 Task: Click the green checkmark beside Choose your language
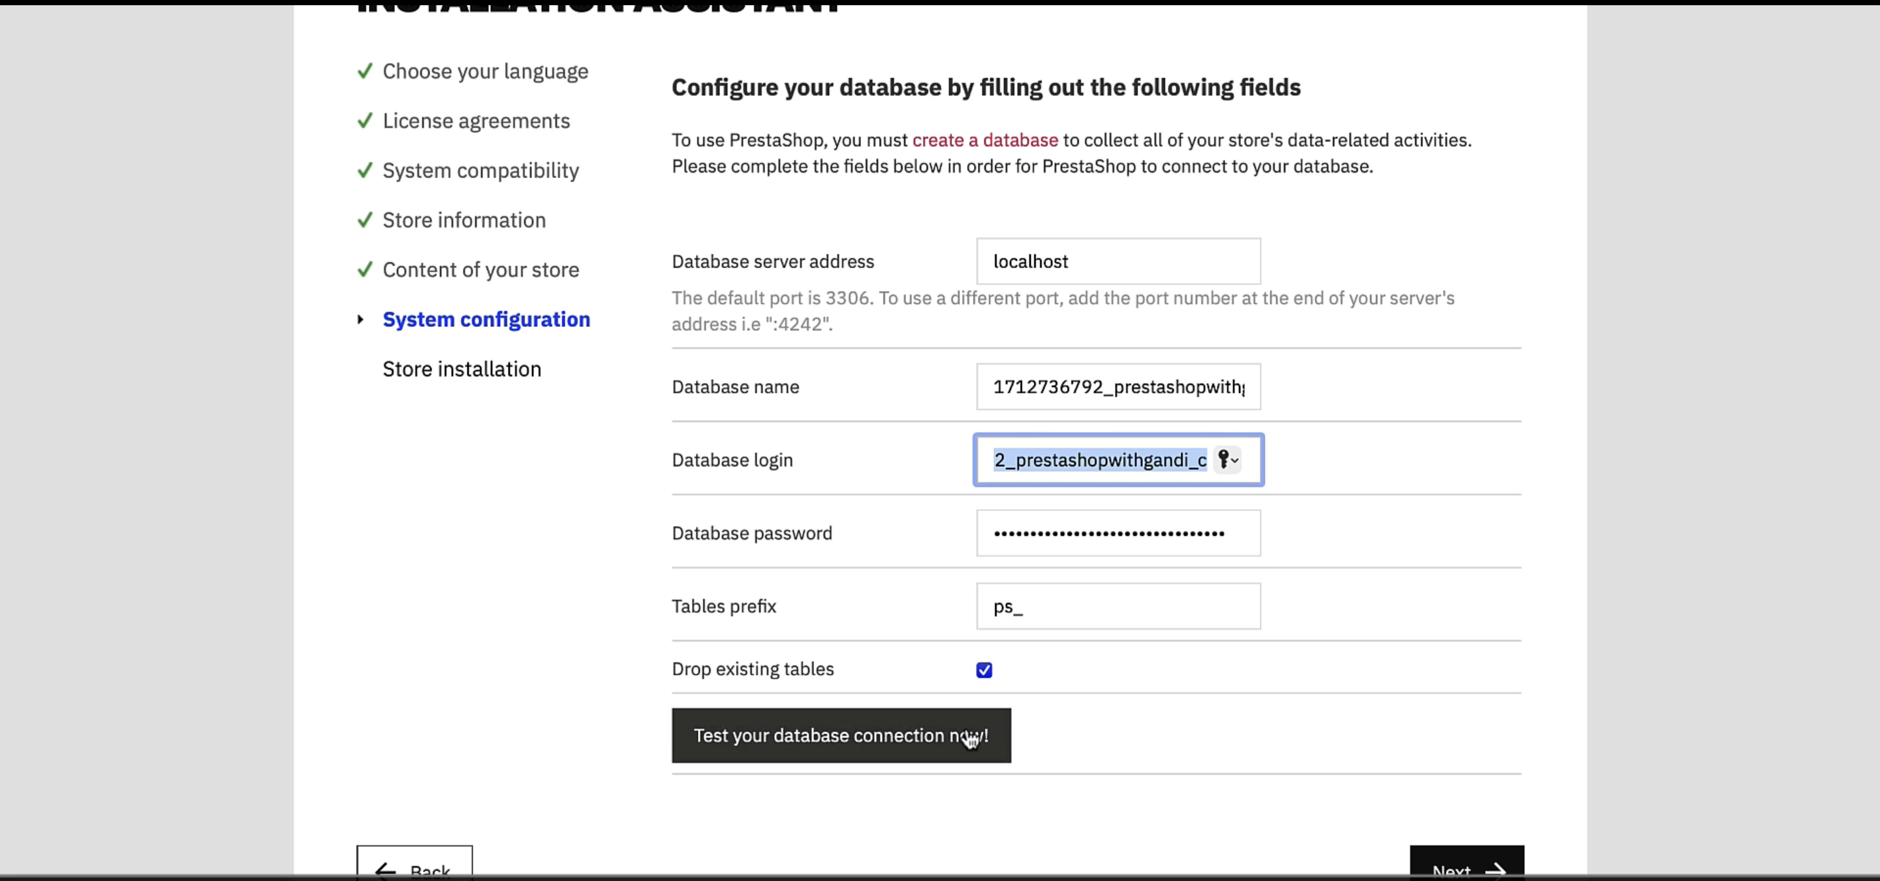(365, 70)
